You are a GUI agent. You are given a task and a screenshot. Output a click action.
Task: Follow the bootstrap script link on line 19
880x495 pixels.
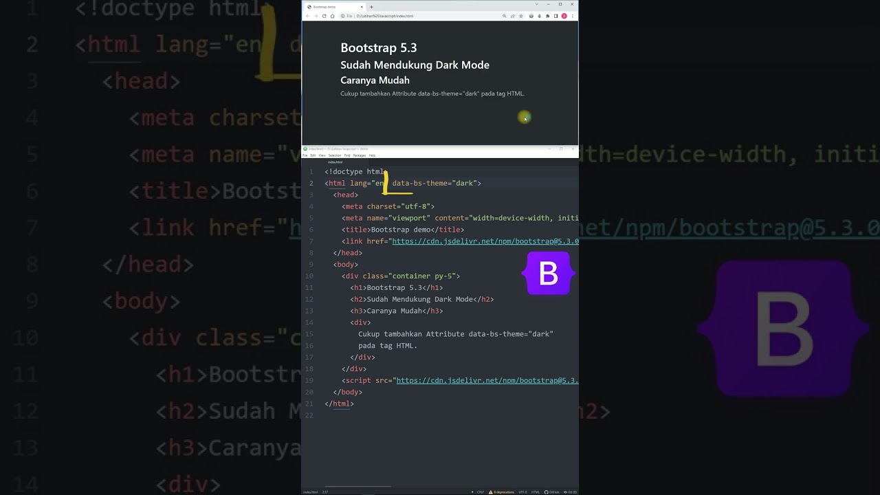tap(487, 380)
